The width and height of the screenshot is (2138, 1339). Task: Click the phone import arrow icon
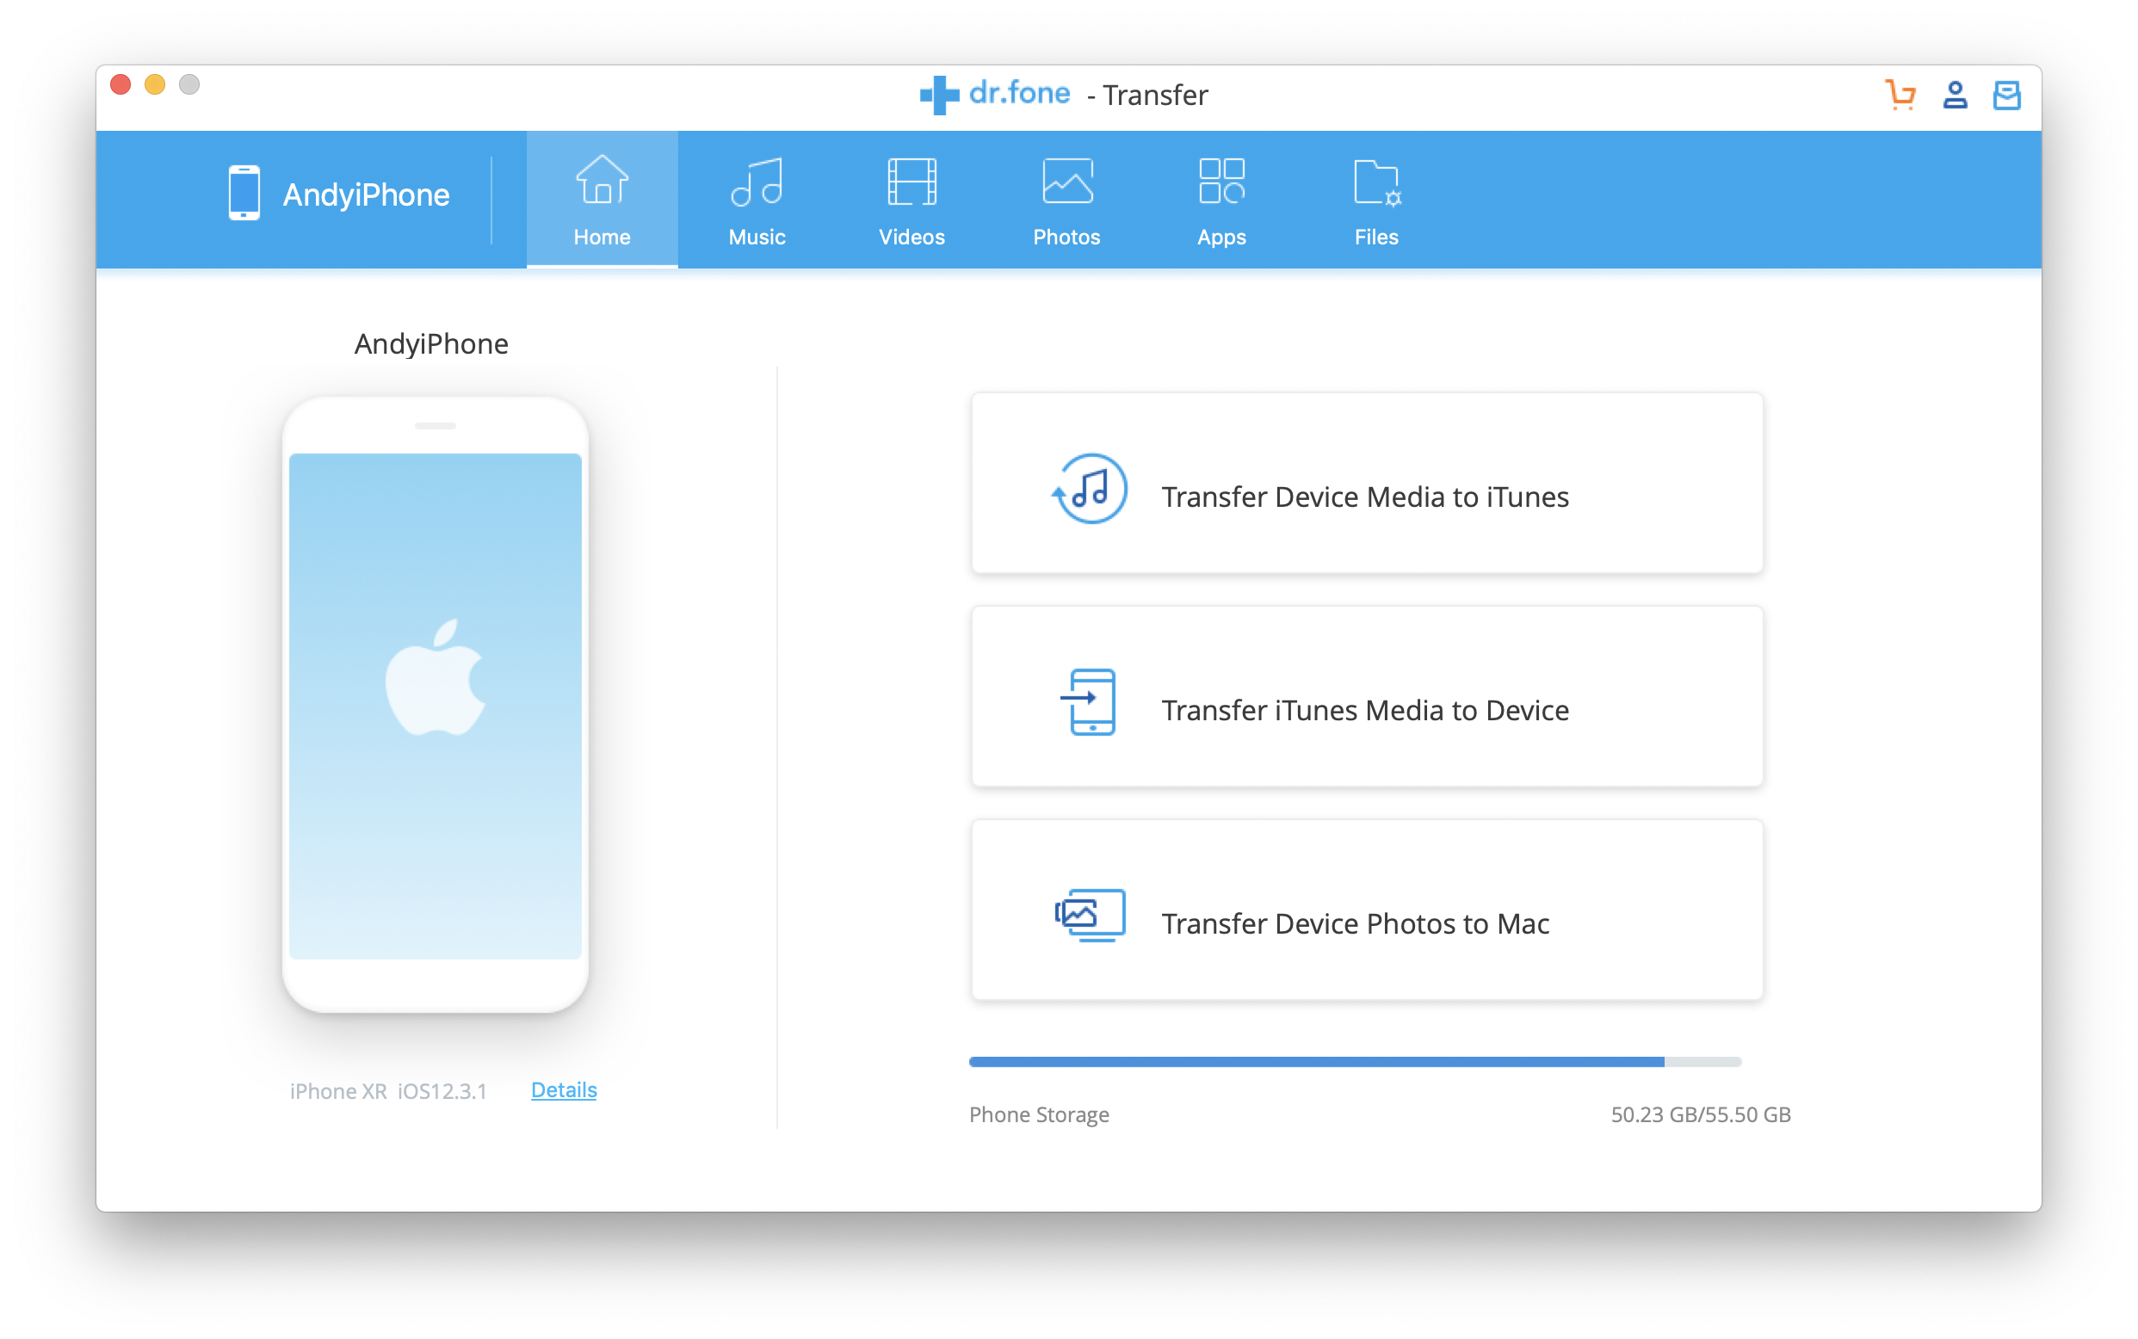[1089, 702]
